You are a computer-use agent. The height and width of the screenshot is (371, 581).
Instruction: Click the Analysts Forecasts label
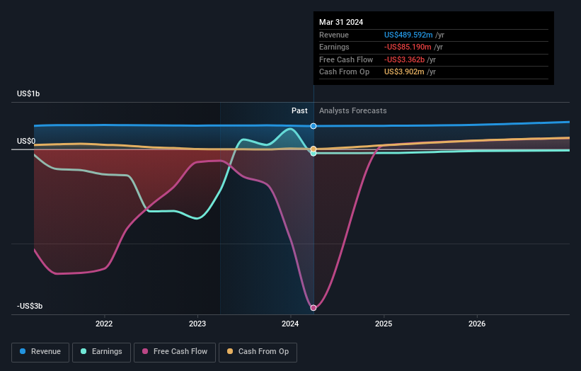point(352,111)
